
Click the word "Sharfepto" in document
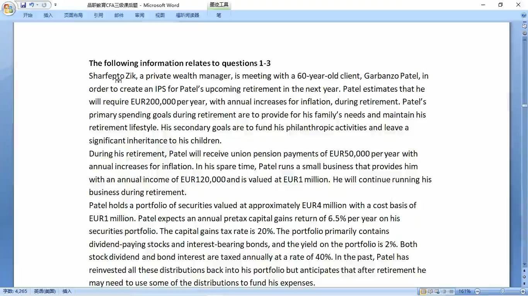click(x=106, y=76)
